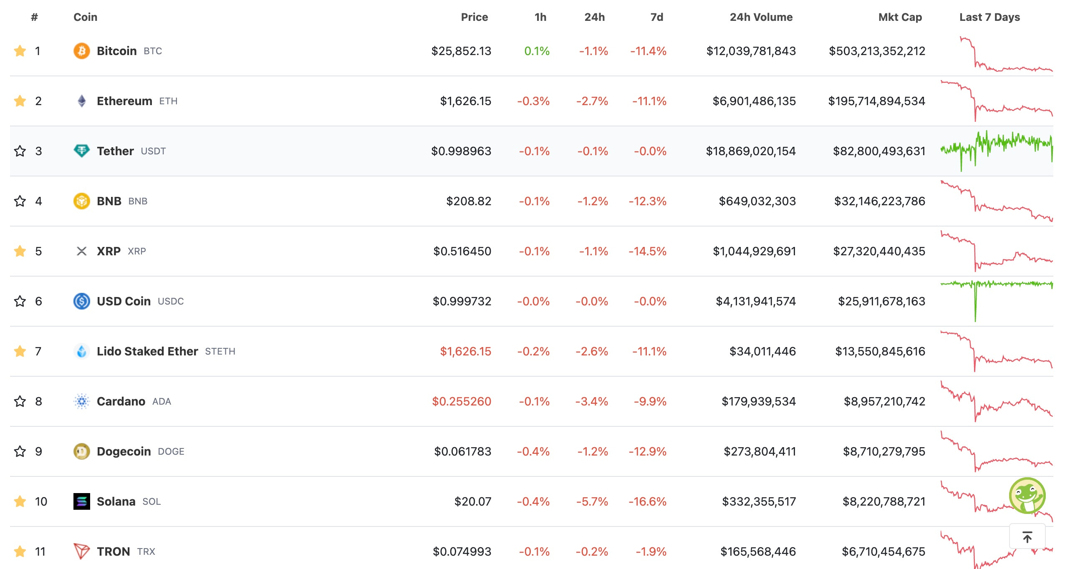Click the Lido Staked Ether droplet icon
Screen dimensions: 1065x569
82,351
